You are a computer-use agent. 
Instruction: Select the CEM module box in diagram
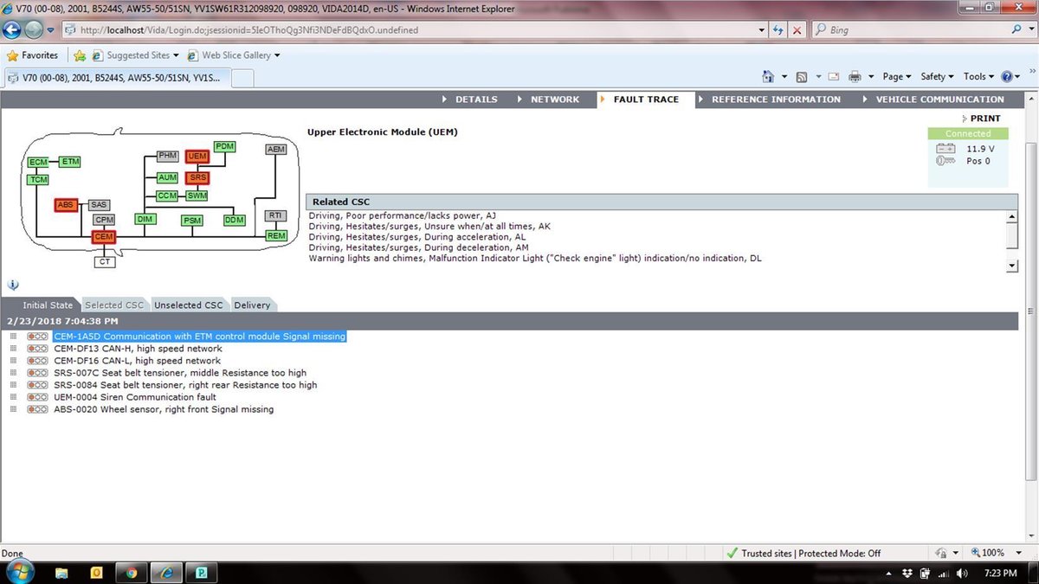pyautogui.click(x=103, y=236)
